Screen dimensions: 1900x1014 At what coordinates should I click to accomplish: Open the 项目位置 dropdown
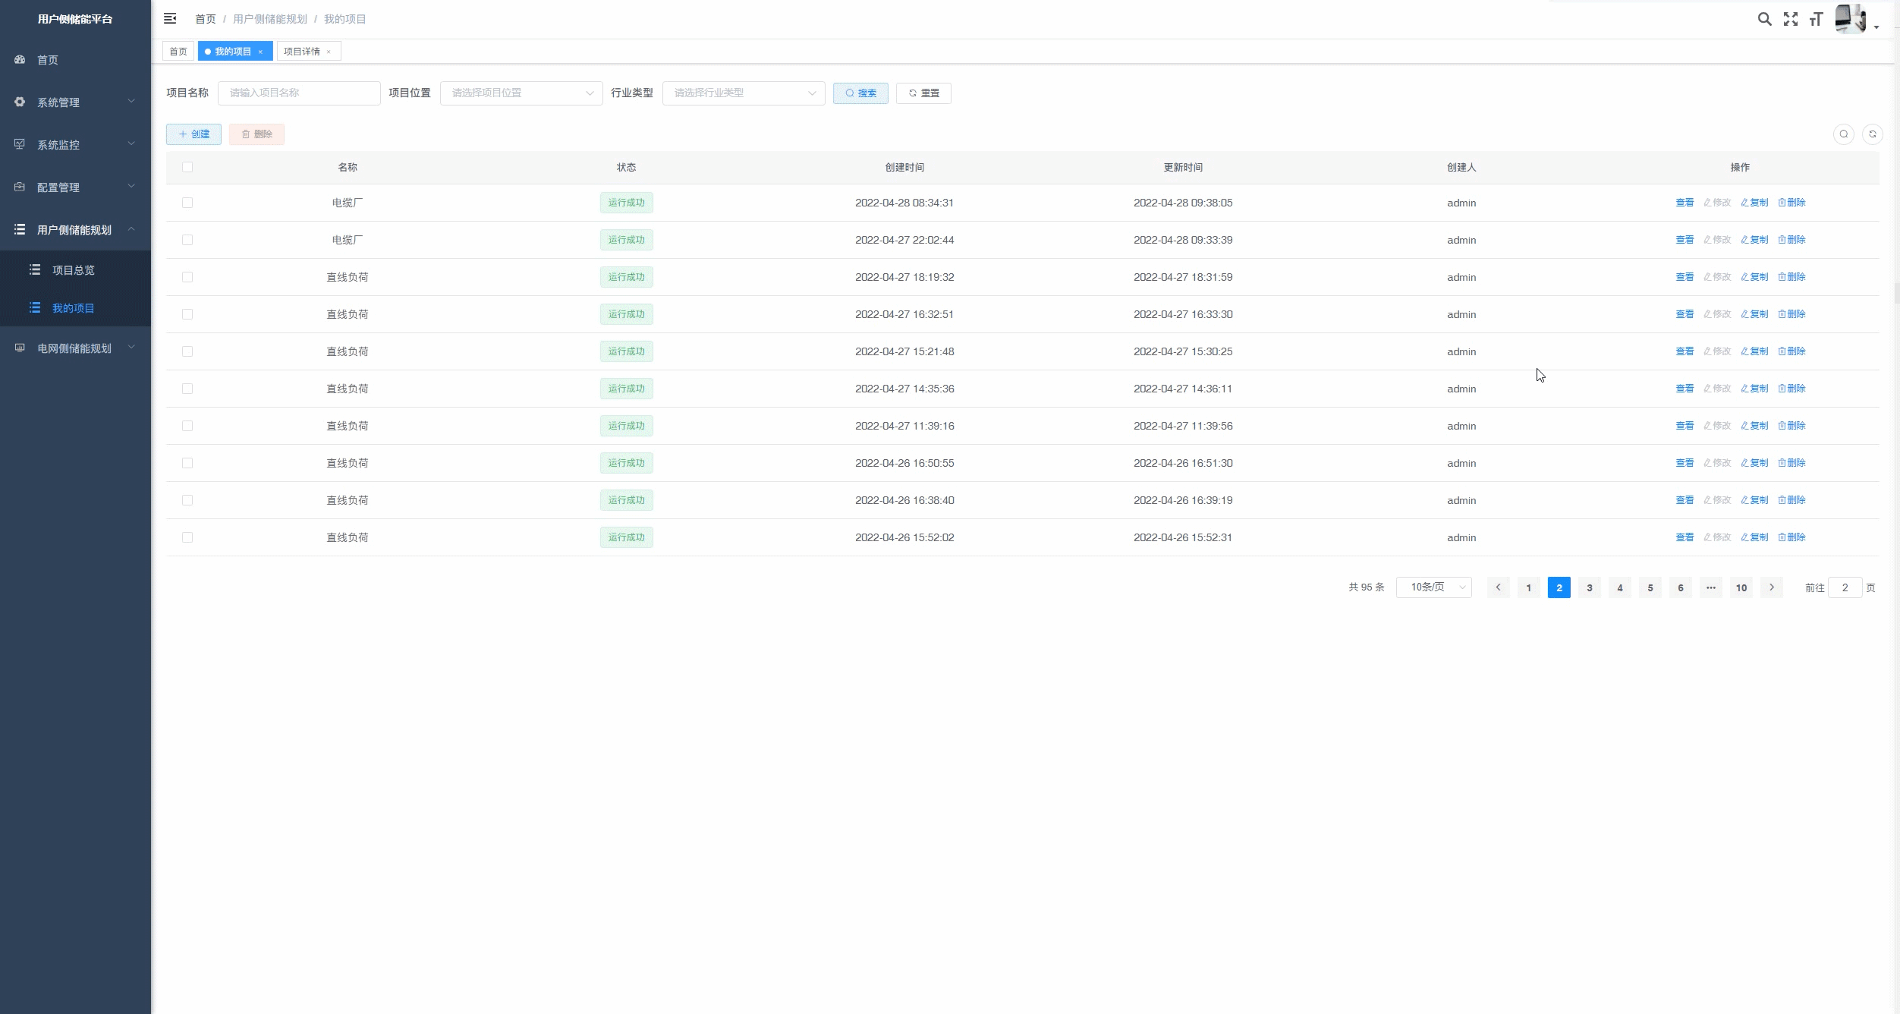521,93
